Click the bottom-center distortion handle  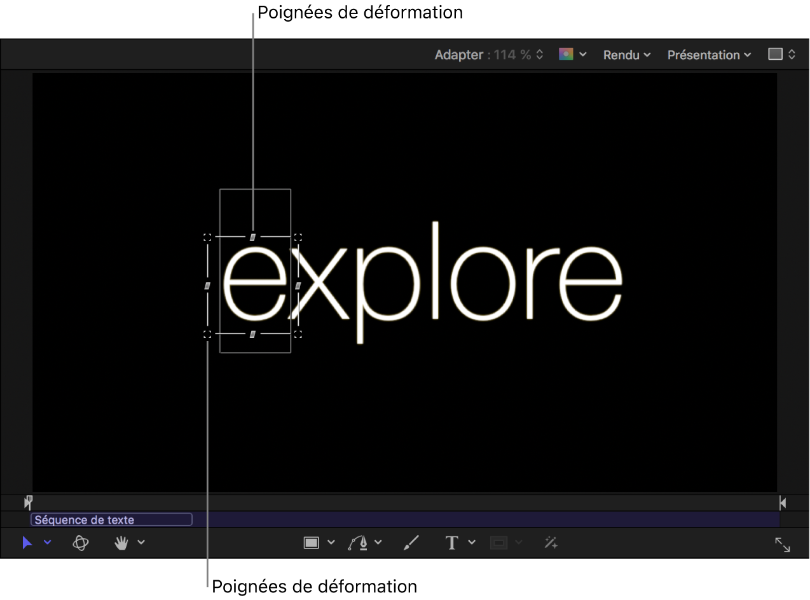pyautogui.click(x=252, y=334)
